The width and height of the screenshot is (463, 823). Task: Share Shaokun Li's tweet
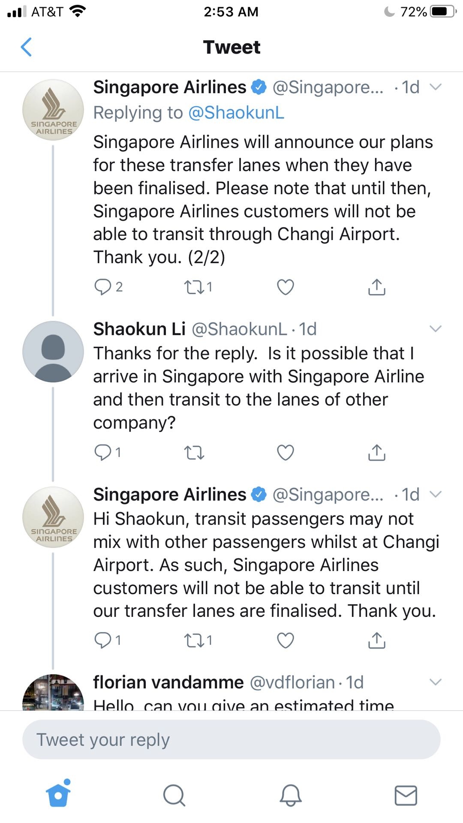click(377, 453)
